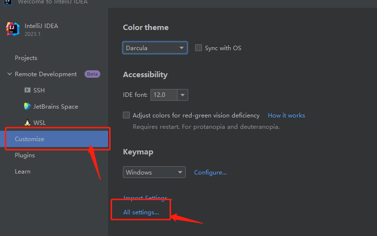Select WSL entry

pyautogui.click(x=40, y=123)
